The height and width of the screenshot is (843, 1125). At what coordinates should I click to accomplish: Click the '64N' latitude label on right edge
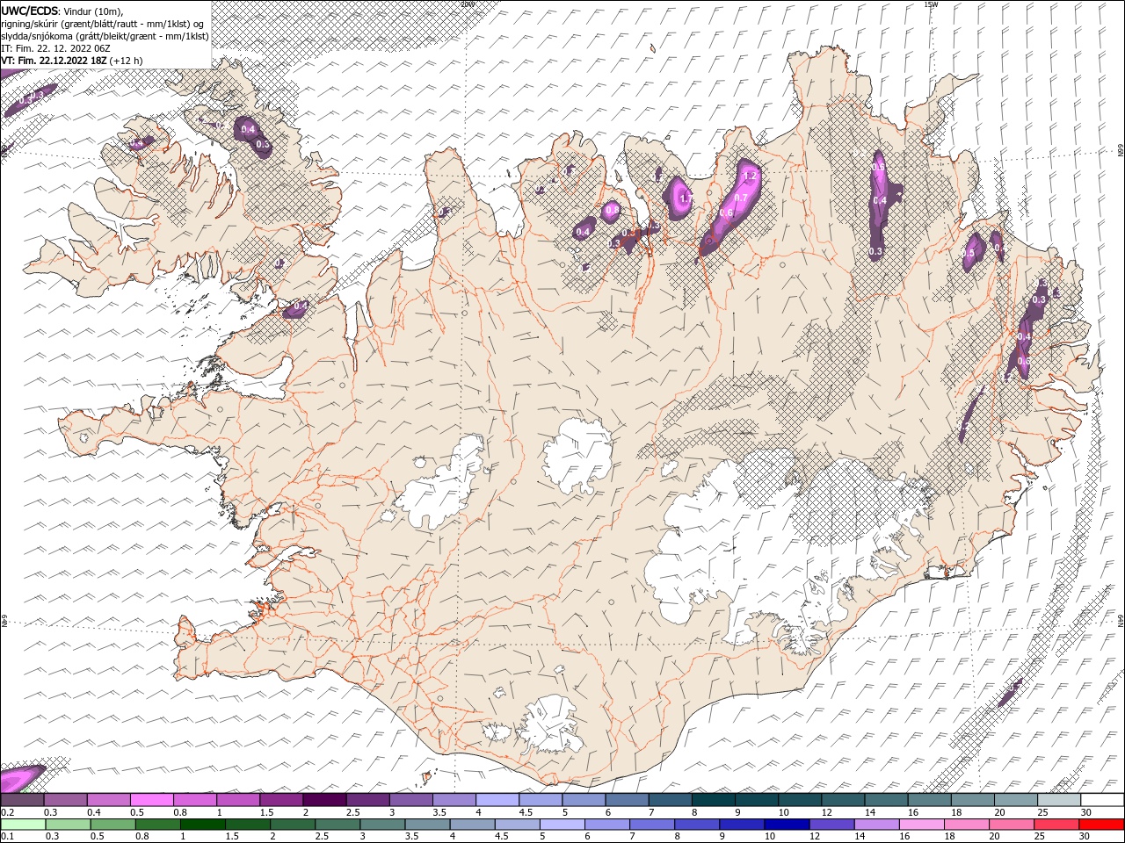(x=1120, y=620)
